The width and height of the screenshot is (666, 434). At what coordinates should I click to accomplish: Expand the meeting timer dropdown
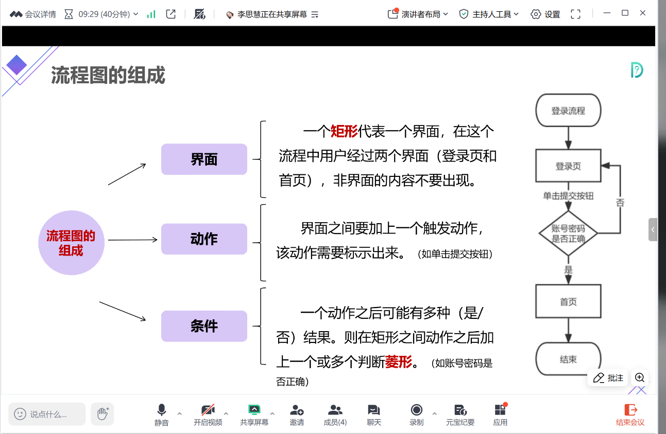tap(136, 14)
